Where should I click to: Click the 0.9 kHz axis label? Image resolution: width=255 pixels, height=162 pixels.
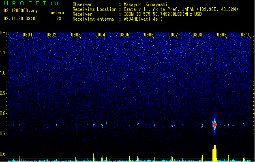pyautogui.click(x=4, y=93)
